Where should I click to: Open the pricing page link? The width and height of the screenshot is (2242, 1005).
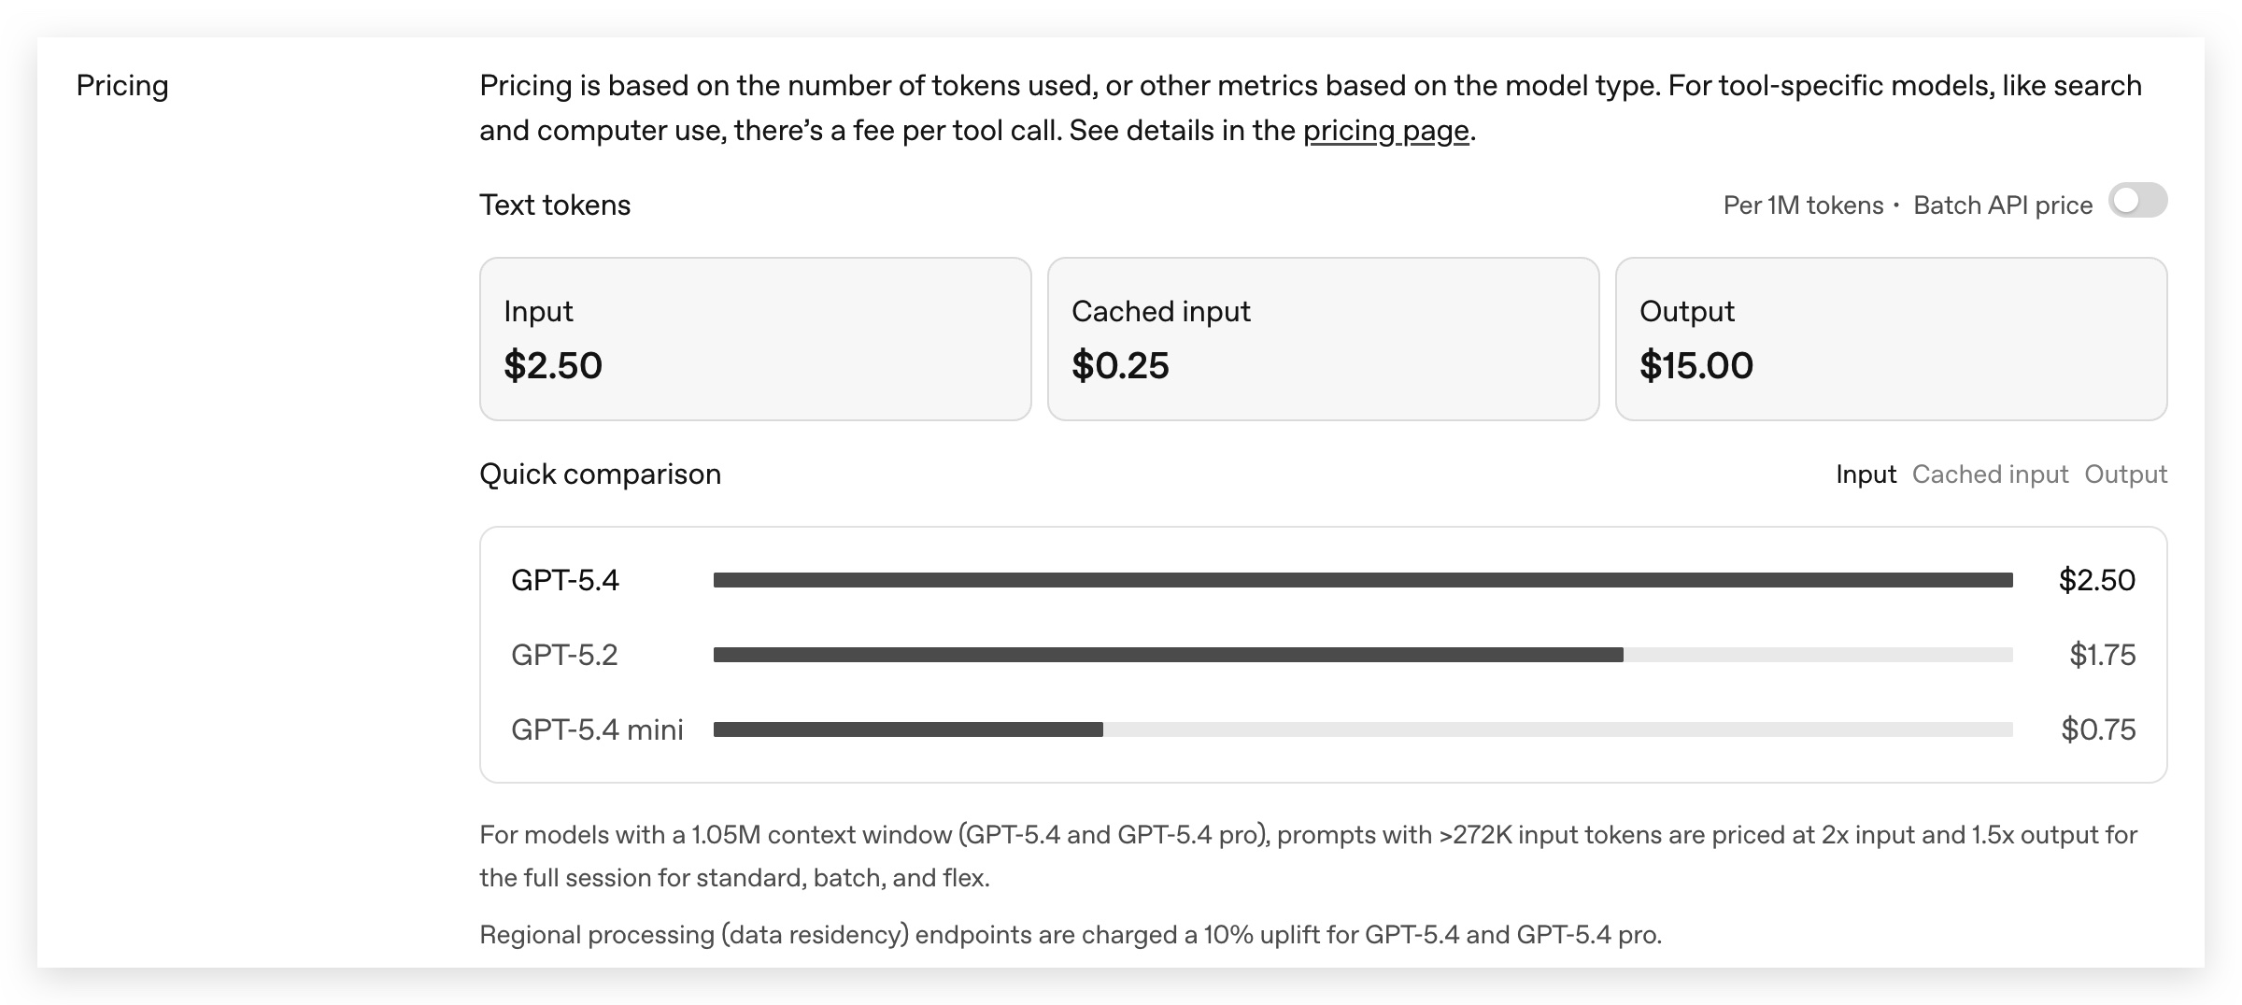click(1385, 131)
